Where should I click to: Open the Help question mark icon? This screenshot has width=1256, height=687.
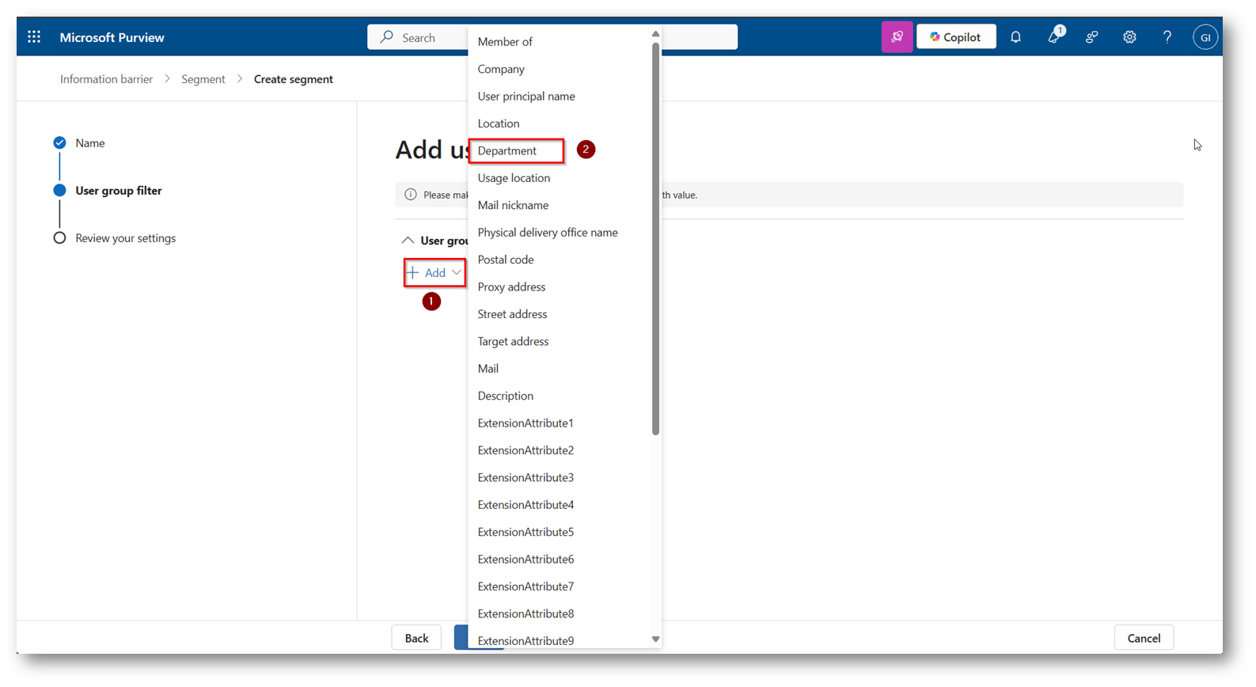click(1167, 37)
